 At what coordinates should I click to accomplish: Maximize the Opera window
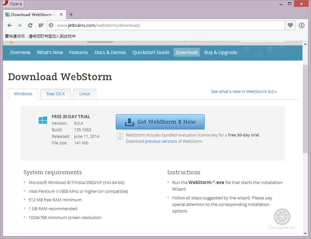coord(290,4)
